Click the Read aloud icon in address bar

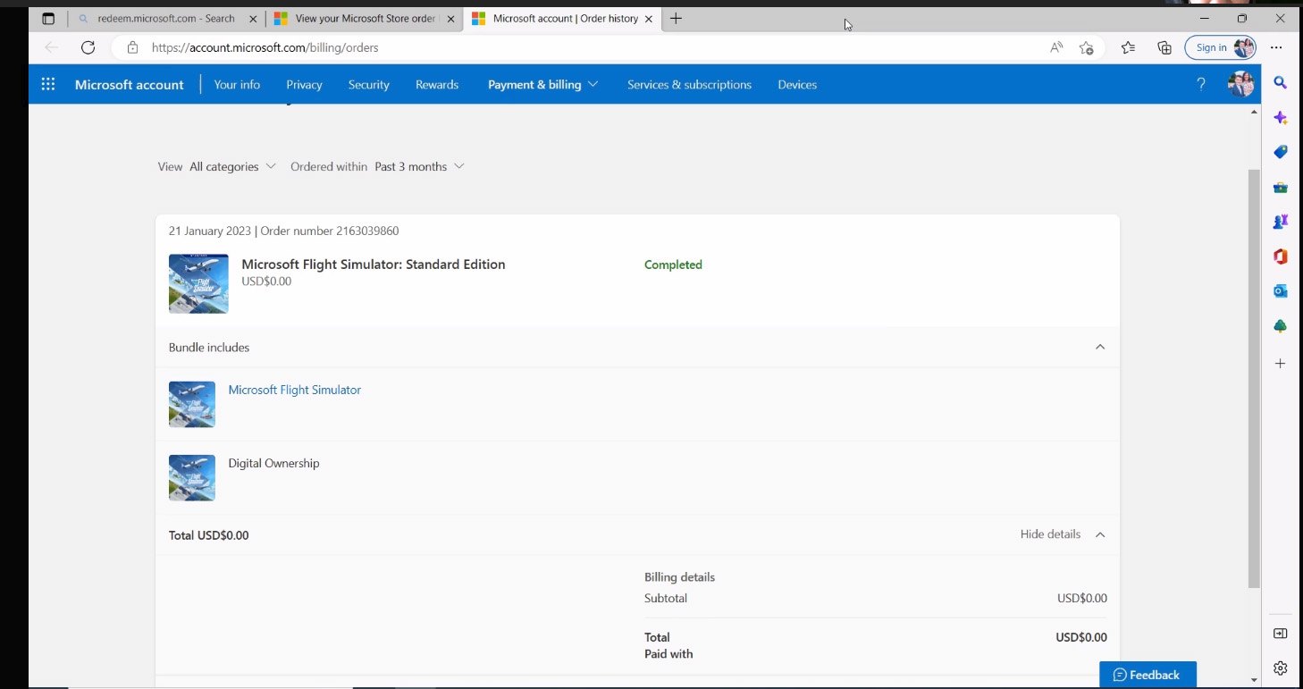pyautogui.click(x=1056, y=47)
